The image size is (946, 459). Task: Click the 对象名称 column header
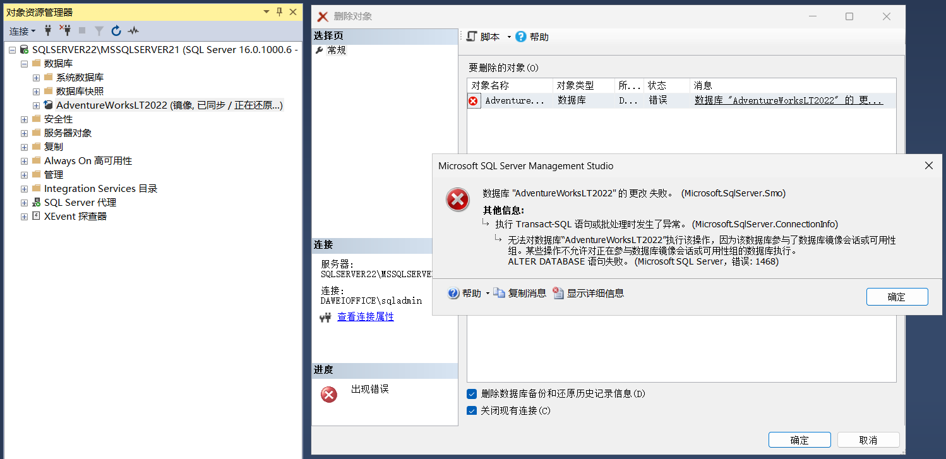[510, 85]
